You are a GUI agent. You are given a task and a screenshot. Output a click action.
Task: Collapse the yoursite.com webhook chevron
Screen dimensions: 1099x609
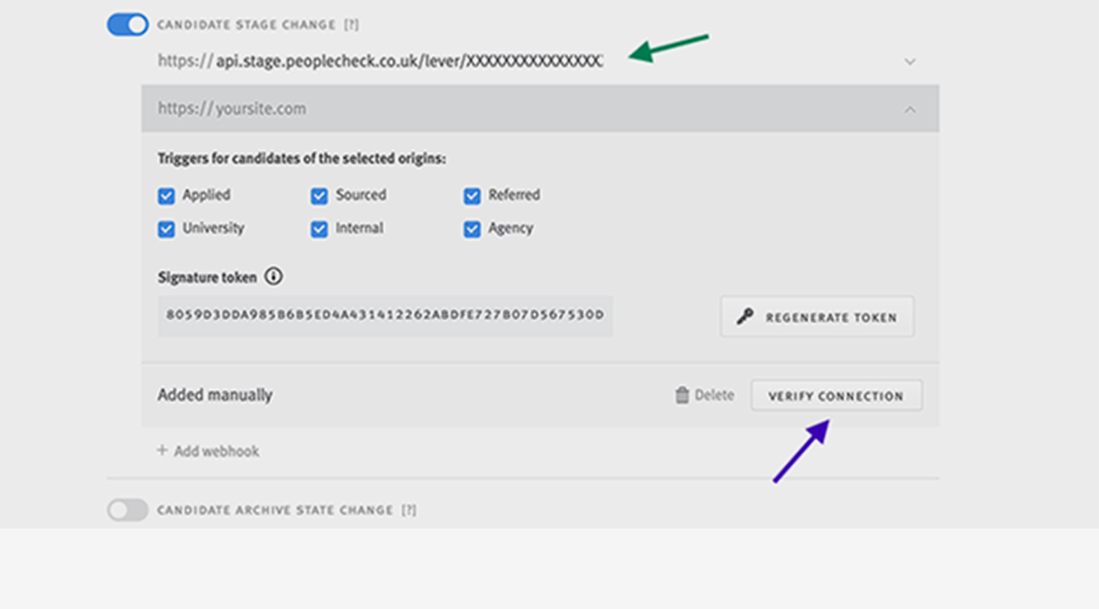(x=910, y=109)
